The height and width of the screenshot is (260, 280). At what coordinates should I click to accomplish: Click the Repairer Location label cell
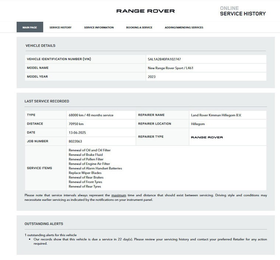click(162, 124)
